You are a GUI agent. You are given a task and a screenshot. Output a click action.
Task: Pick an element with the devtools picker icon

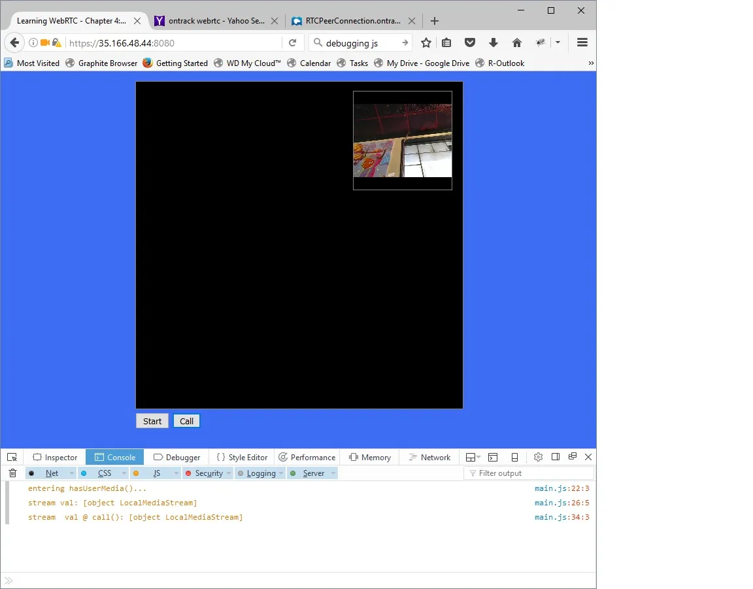pos(12,458)
